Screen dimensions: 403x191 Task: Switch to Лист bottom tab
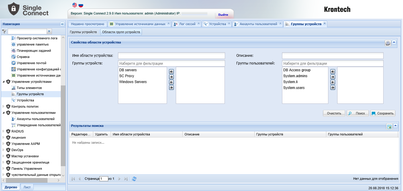tap(27, 187)
